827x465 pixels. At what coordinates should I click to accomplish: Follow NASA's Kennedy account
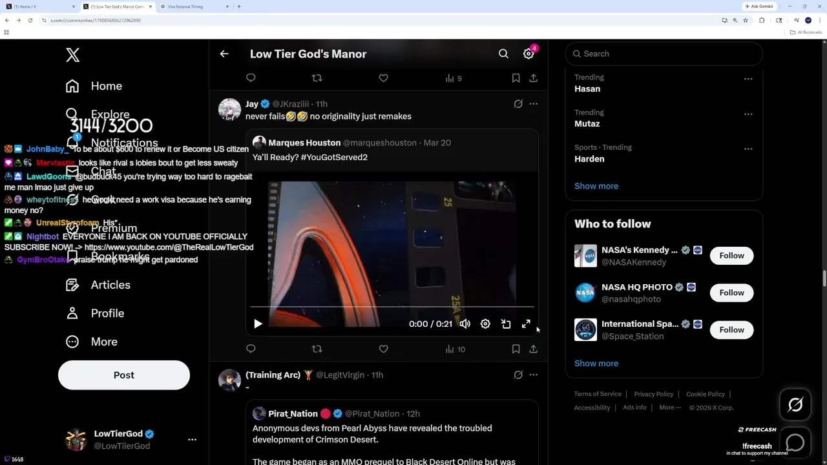(731, 256)
